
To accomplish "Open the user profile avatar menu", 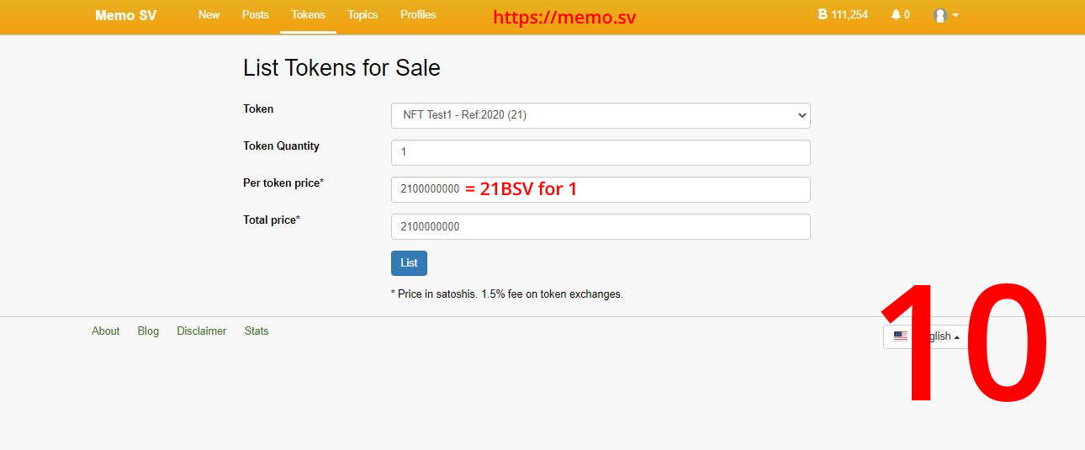I will pos(940,15).
